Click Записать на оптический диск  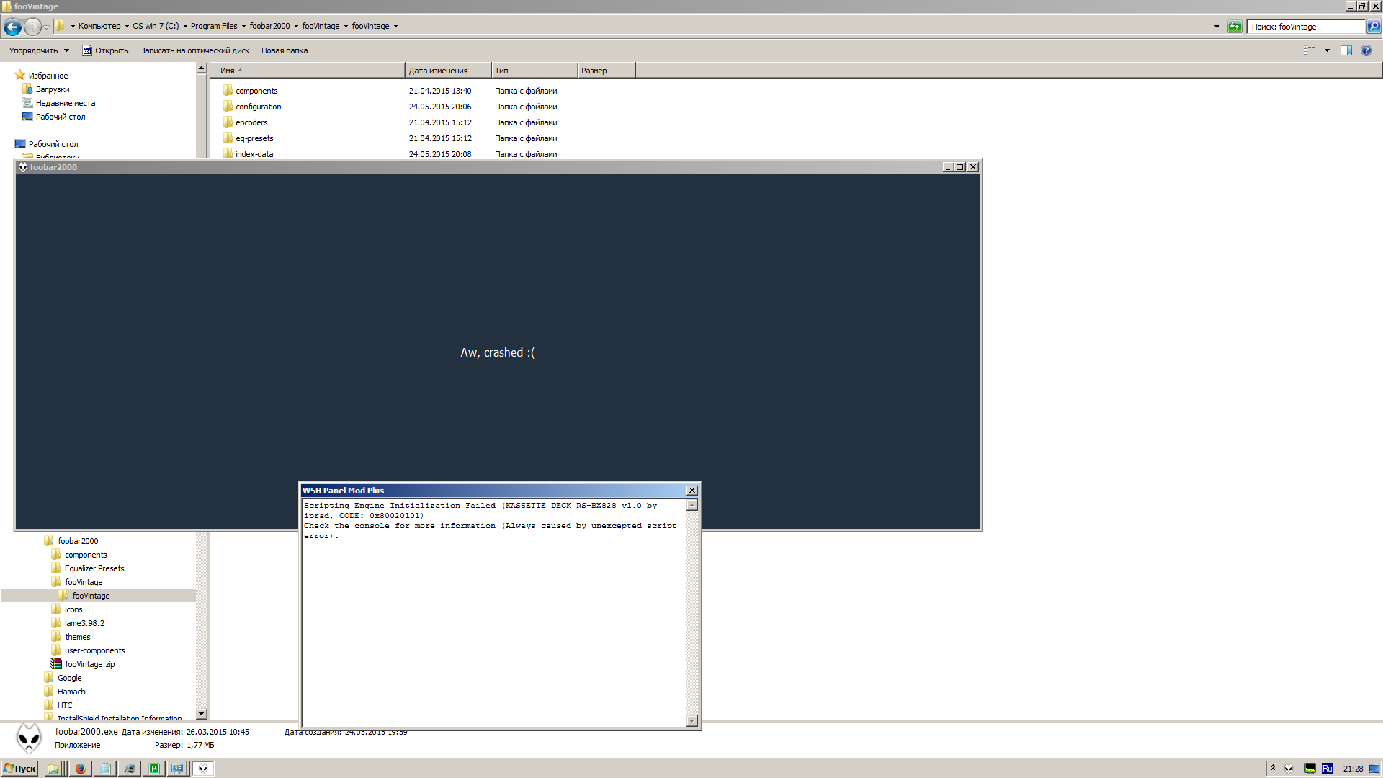tap(194, 50)
